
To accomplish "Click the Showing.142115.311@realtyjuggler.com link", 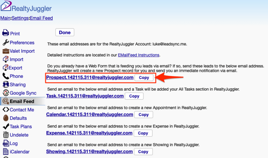I will 89,151.
